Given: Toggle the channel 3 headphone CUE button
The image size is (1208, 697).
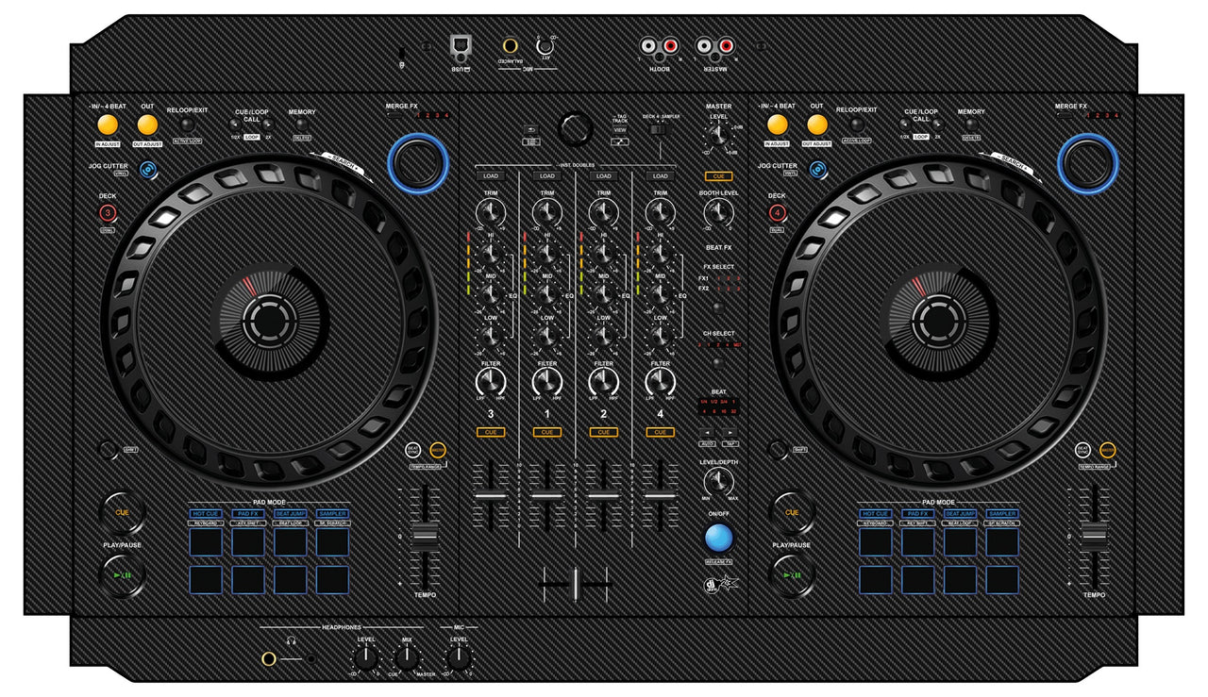Looking at the screenshot, I should 490,431.
